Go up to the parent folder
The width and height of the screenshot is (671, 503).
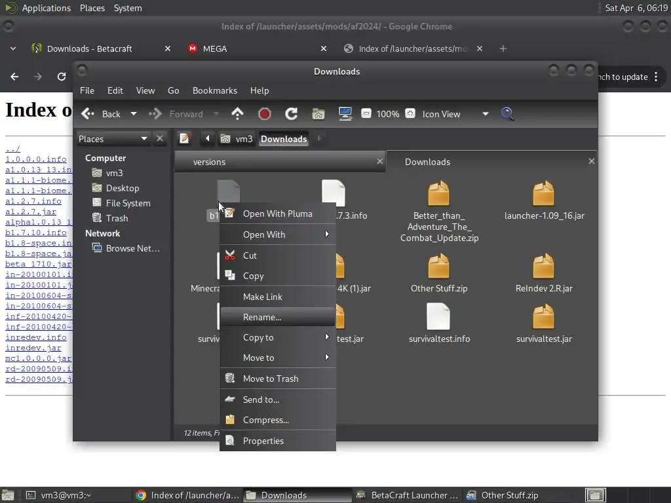tap(237, 114)
